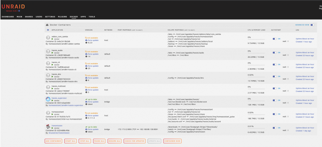Open the hassio_supervisor container name link
322x147 pixels.
[59, 98]
